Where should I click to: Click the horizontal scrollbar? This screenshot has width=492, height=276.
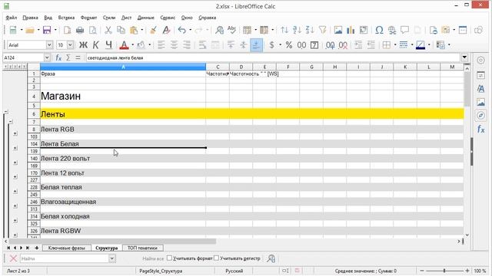(x=112, y=242)
